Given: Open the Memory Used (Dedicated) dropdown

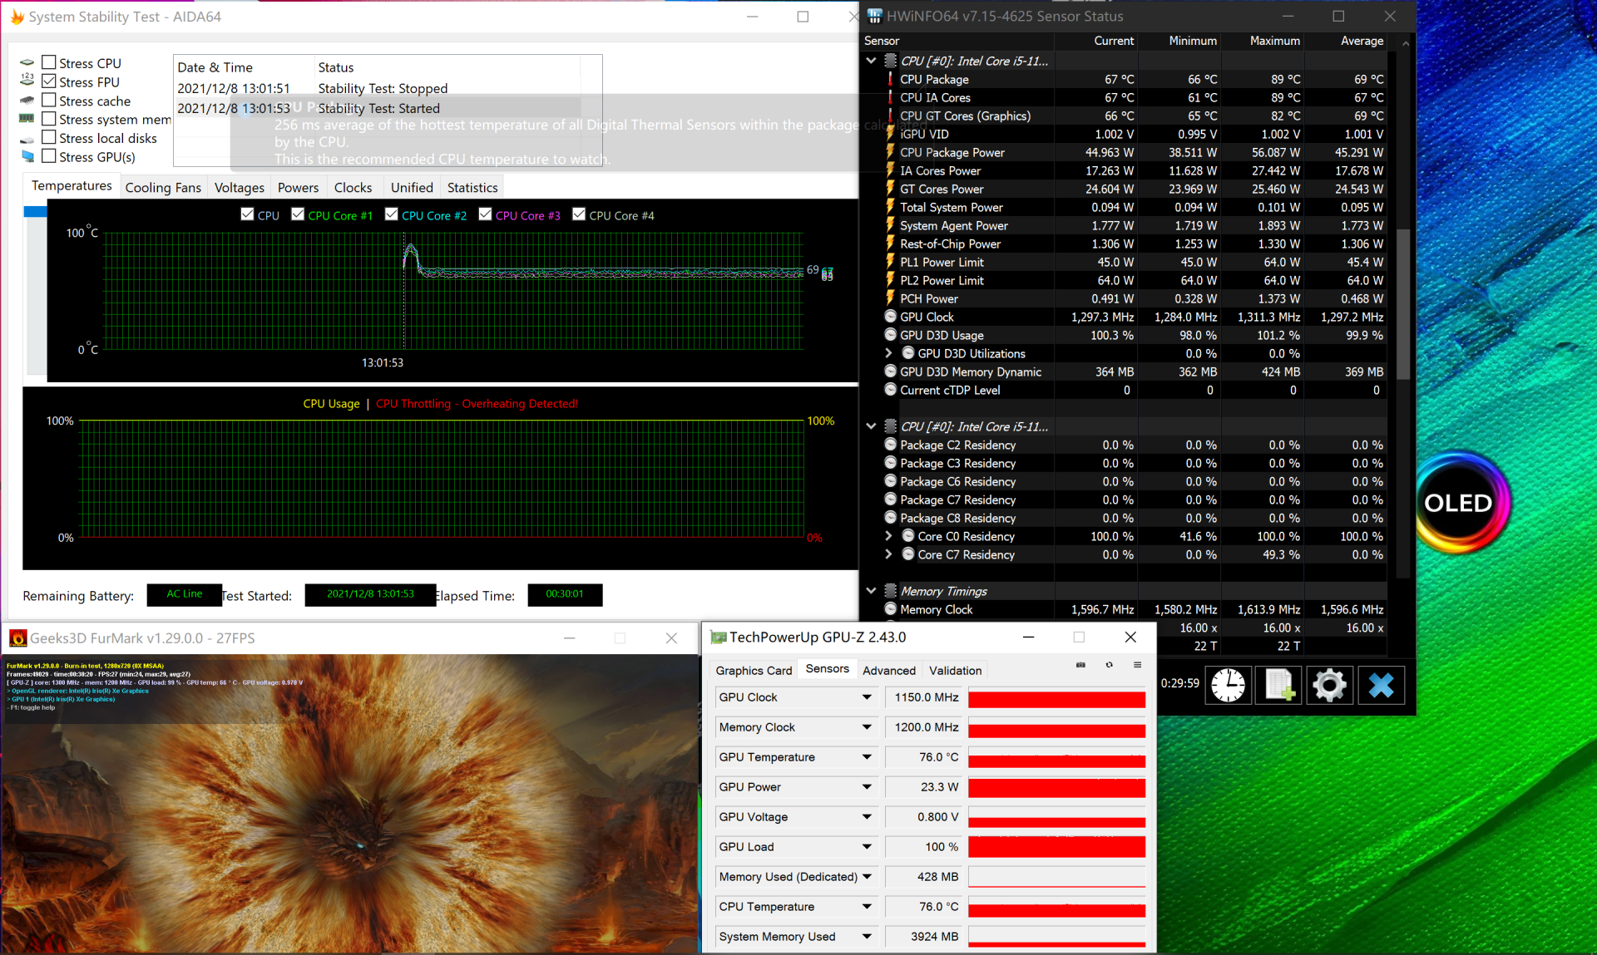Looking at the screenshot, I should point(867,877).
